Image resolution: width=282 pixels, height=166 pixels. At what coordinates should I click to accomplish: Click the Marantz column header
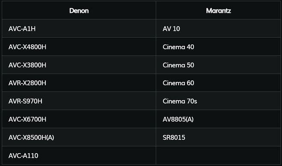pos(218,10)
